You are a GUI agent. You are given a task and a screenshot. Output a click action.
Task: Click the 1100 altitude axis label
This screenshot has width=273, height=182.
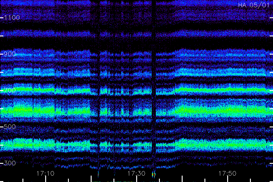coord(12,18)
